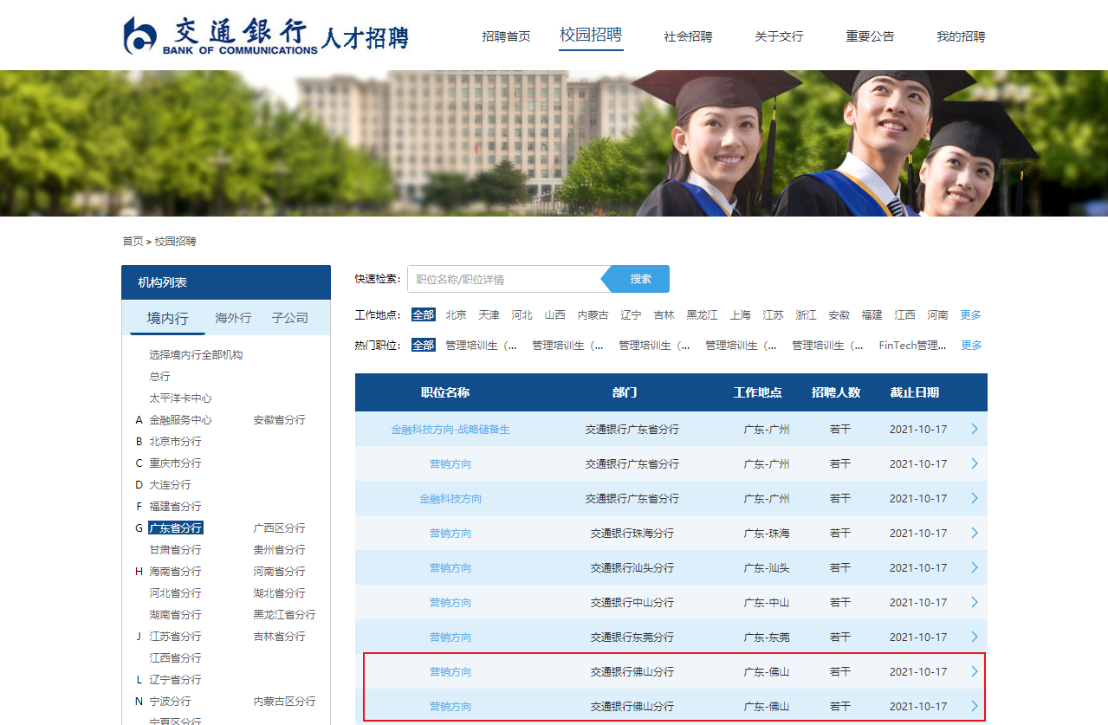This screenshot has width=1108, height=725.
Task: Open 营销方向 link for 东莞分行
Action: (x=450, y=637)
